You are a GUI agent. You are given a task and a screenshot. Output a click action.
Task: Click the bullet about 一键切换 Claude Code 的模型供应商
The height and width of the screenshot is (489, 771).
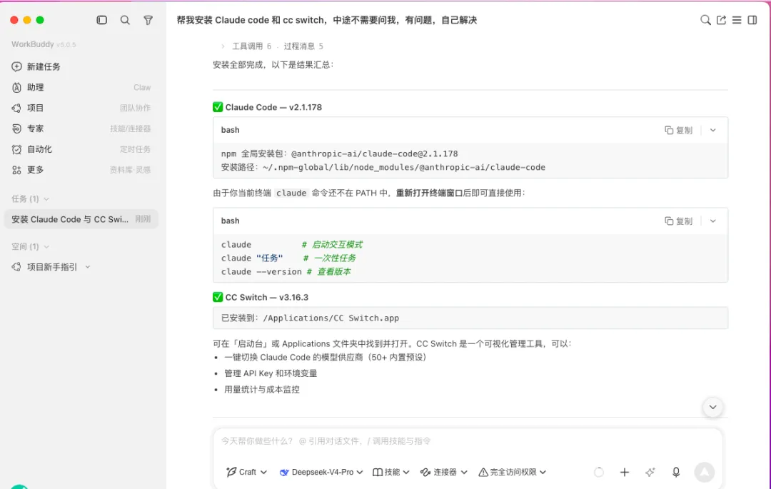tap(325, 357)
